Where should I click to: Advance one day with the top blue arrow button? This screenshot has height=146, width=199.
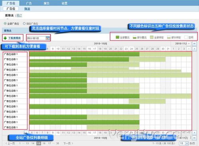[x=194, y=49]
